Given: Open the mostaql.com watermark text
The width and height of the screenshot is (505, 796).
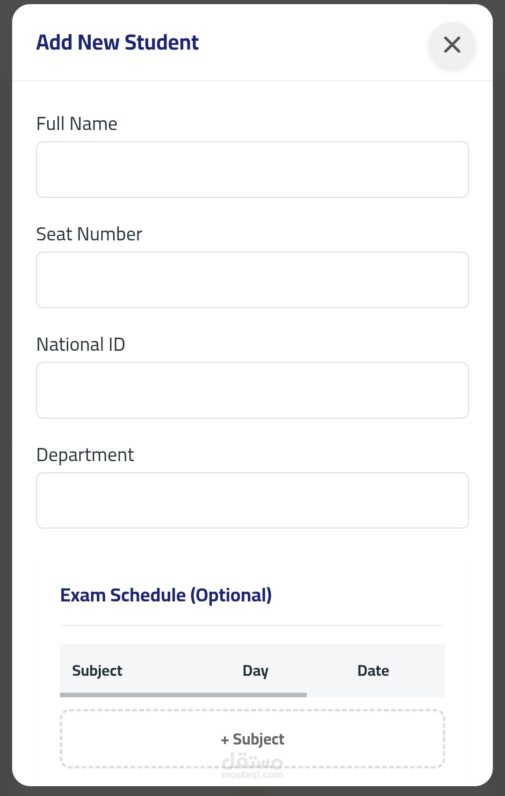Looking at the screenshot, I should [252, 775].
